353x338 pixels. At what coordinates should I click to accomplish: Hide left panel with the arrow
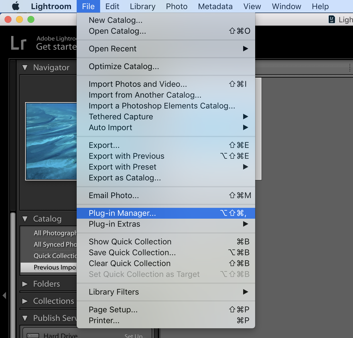[4, 295]
